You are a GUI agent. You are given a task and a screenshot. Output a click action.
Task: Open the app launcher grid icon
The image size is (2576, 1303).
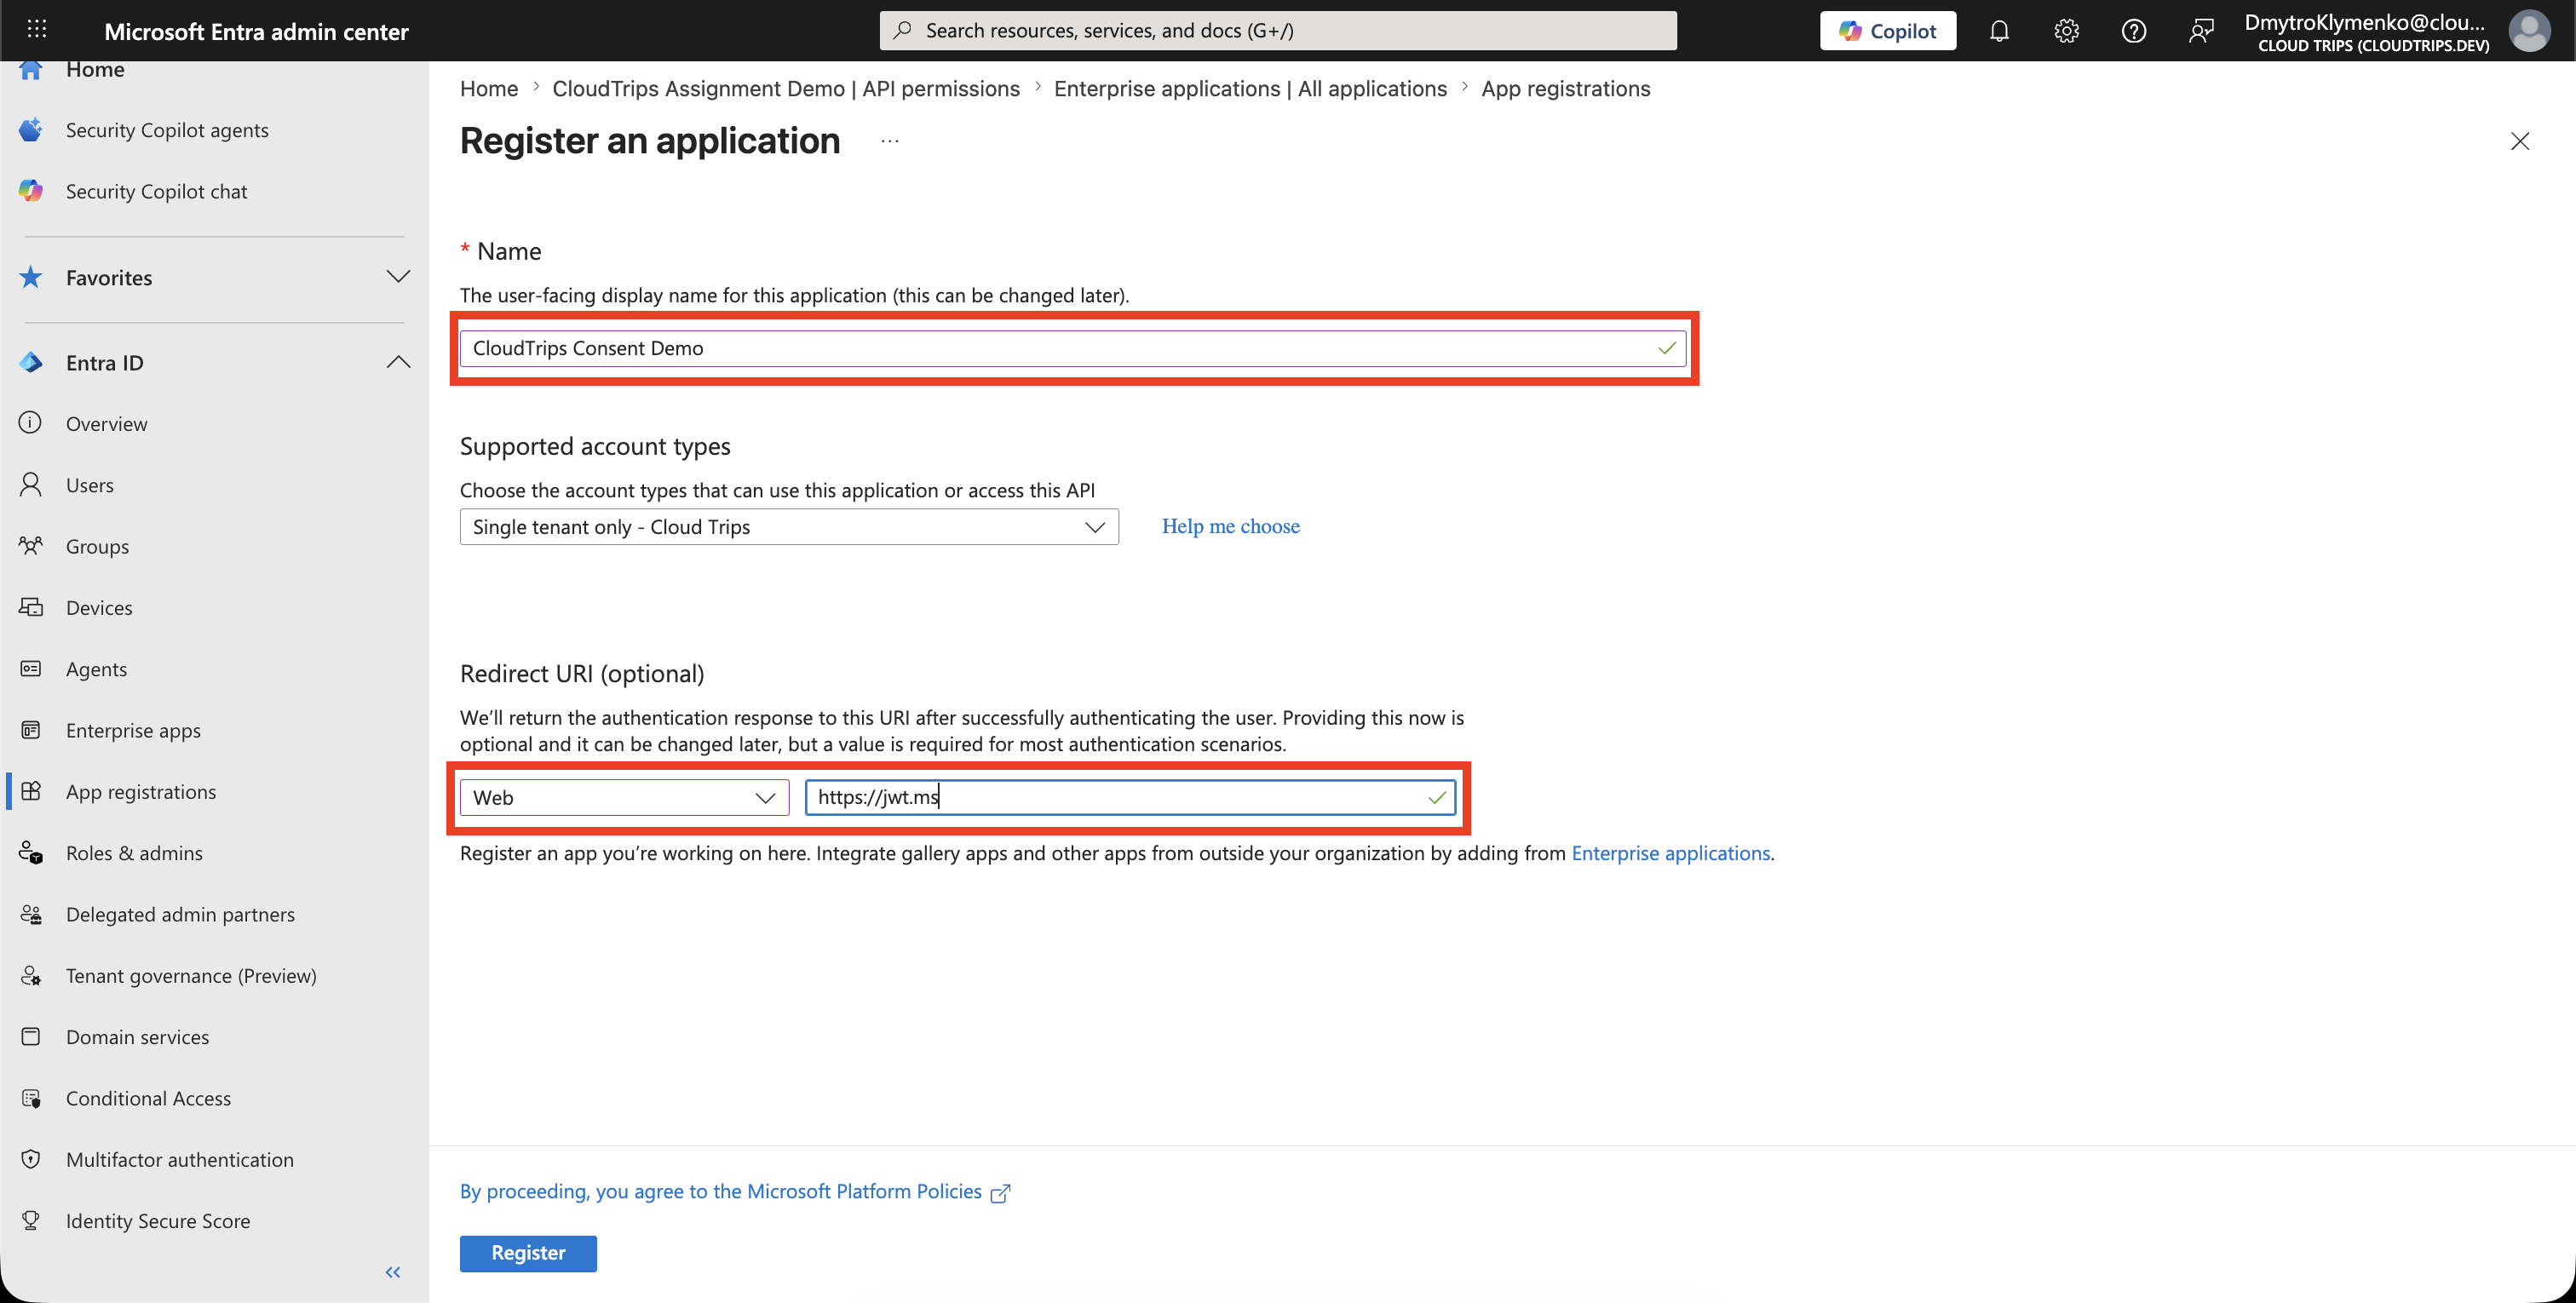click(x=37, y=30)
